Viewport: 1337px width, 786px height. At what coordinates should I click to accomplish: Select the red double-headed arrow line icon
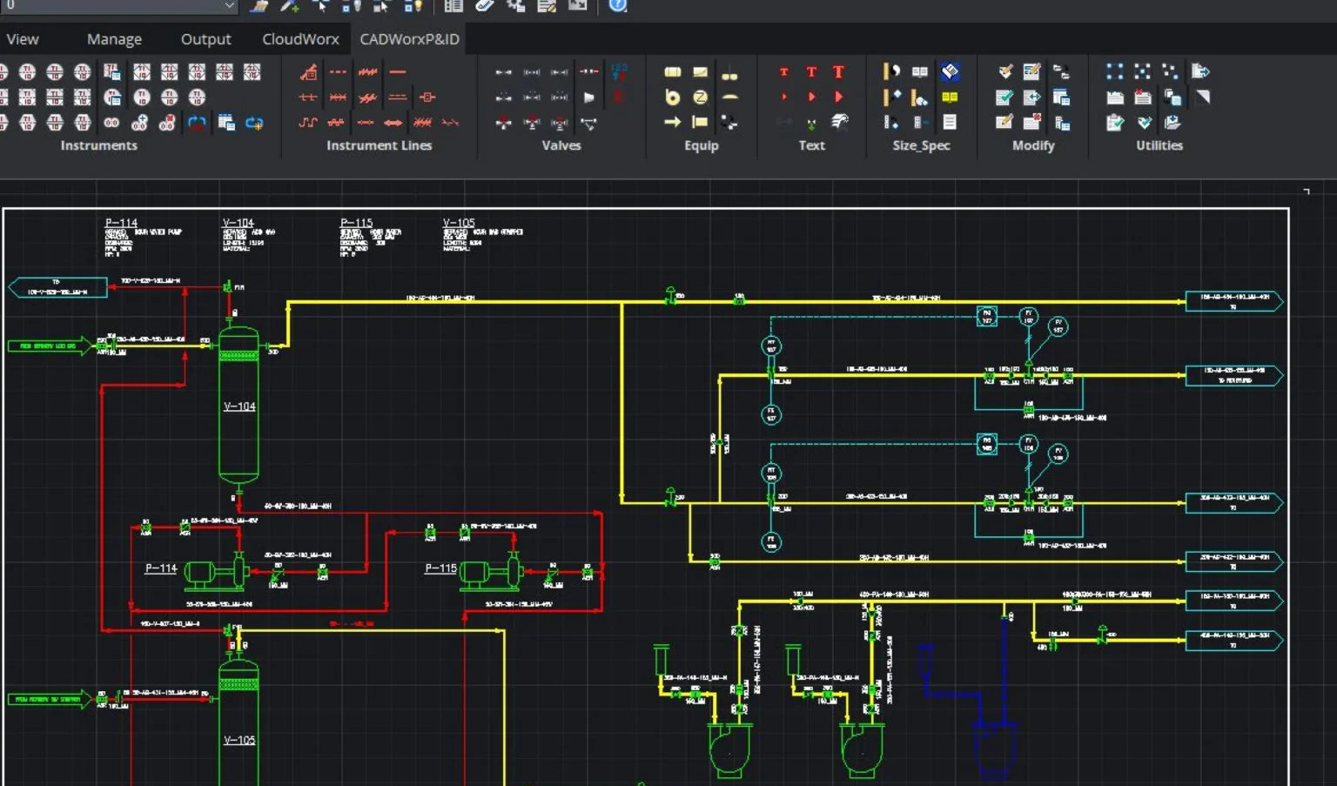click(x=393, y=122)
